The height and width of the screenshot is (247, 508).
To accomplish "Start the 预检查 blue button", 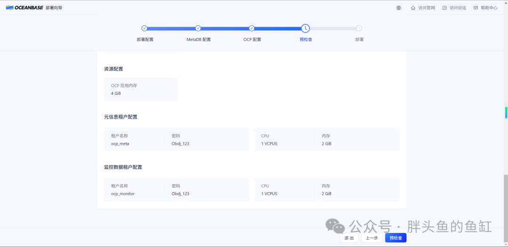I will point(396,238).
